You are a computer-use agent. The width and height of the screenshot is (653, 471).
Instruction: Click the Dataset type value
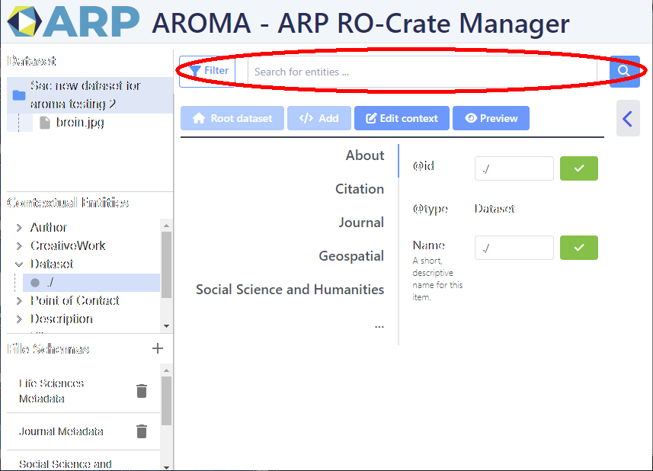point(495,209)
